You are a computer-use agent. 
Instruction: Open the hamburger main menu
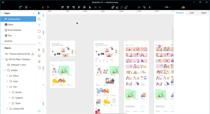[x=3, y=2]
